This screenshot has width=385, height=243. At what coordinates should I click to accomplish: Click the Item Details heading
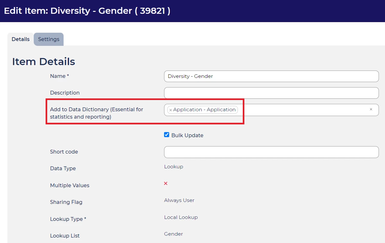(x=44, y=62)
